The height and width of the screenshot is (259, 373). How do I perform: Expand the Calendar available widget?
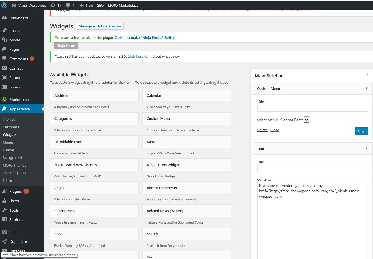tap(186, 95)
